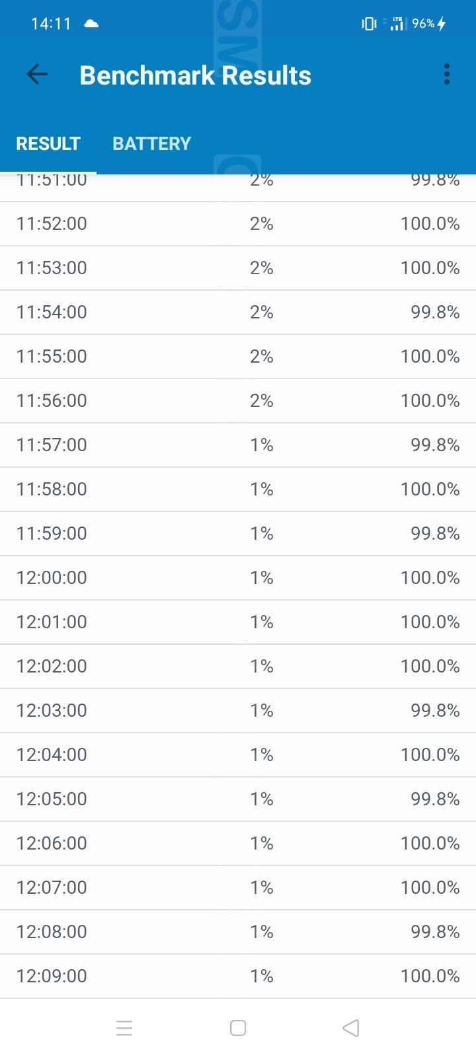Tap the status bar clock showing 14:11
The height and width of the screenshot is (1057, 476).
[x=51, y=24]
